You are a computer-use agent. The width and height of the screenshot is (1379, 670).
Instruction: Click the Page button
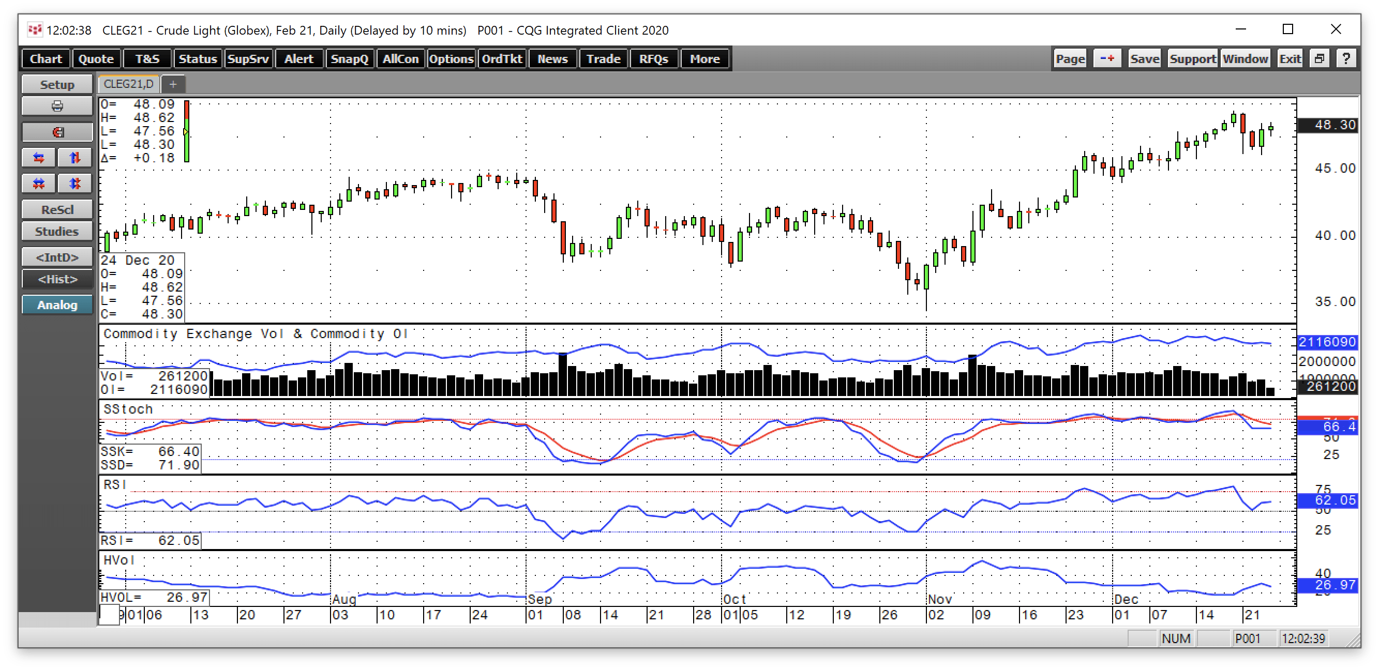tap(1070, 58)
